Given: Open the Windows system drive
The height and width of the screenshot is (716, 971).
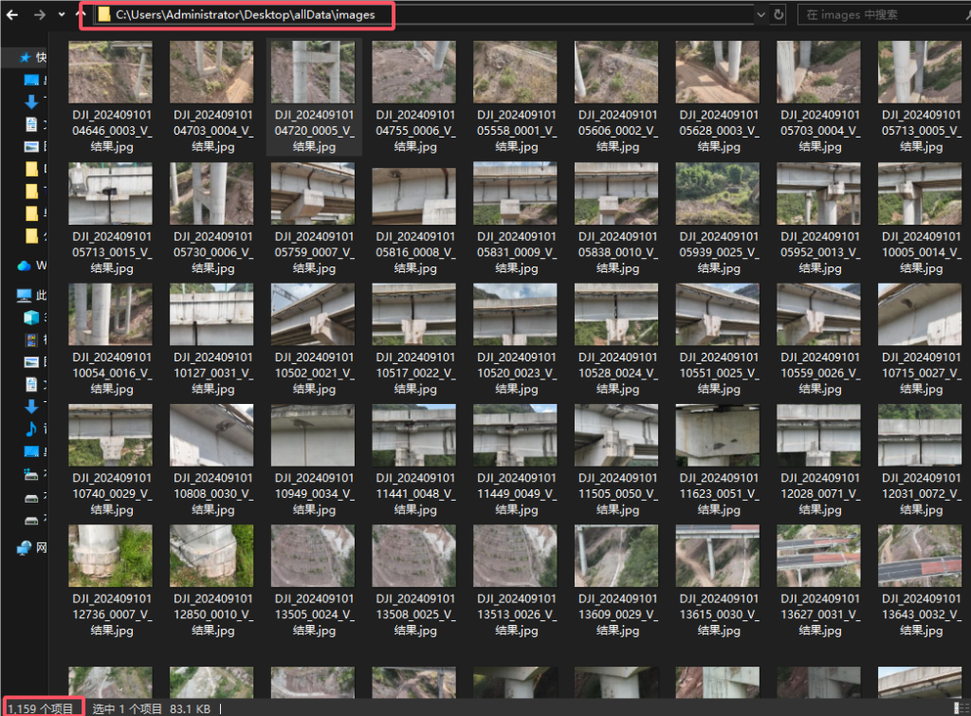Looking at the screenshot, I should [x=31, y=475].
